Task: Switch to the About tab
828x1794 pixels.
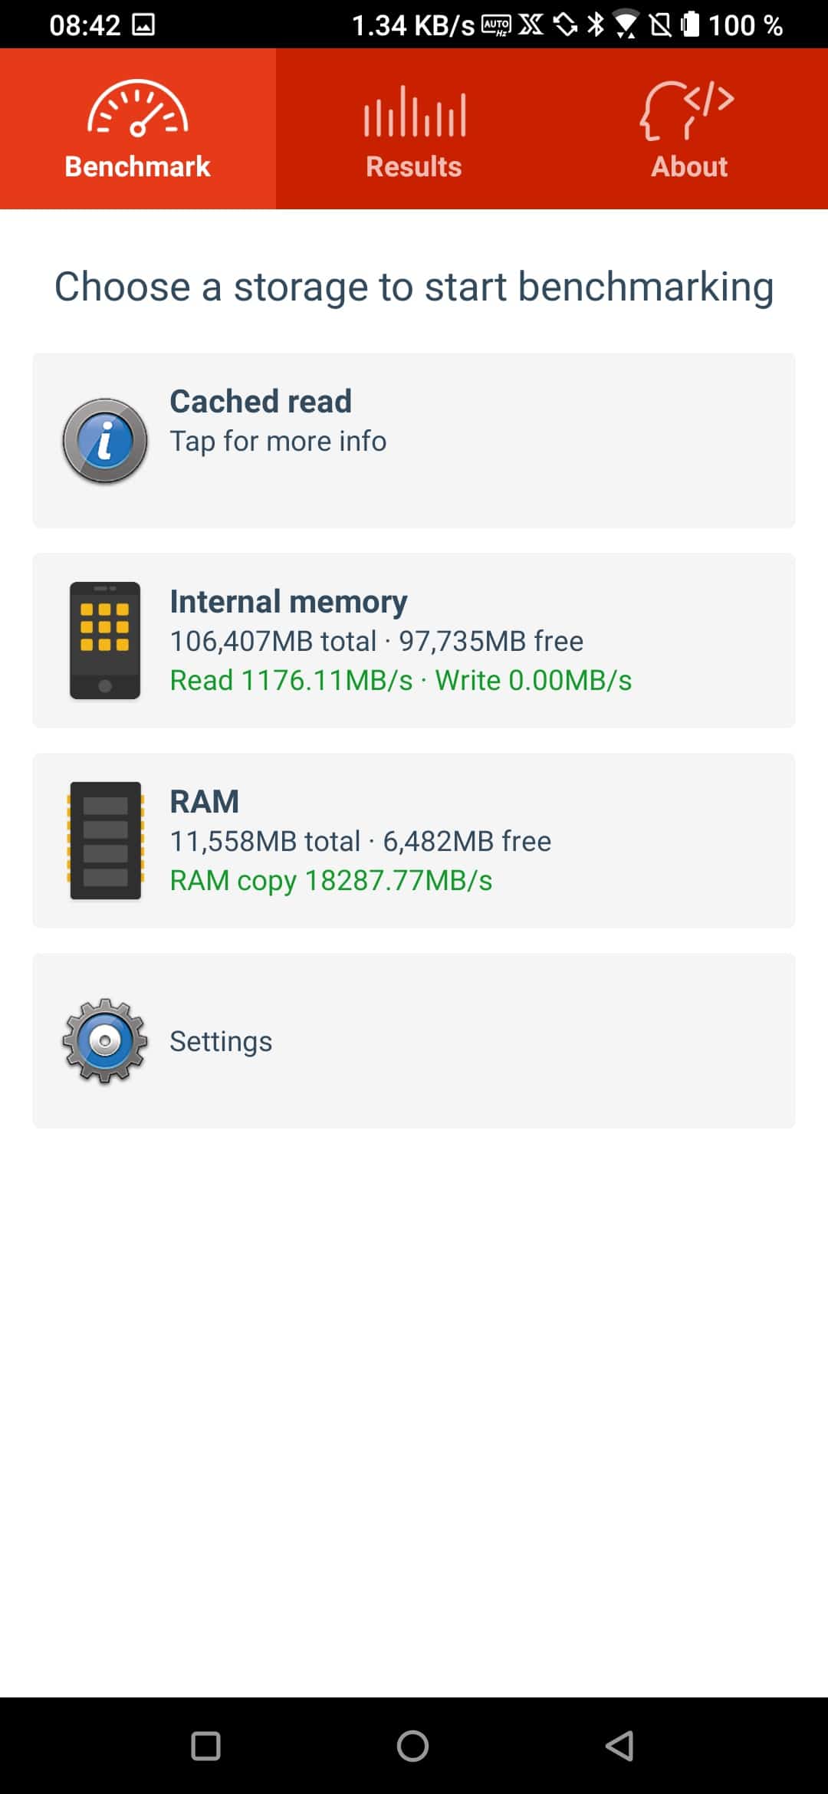Action: pos(690,129)
